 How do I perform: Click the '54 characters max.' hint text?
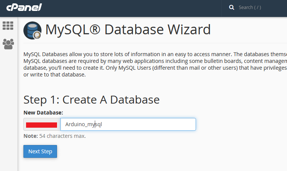point(62,136)
